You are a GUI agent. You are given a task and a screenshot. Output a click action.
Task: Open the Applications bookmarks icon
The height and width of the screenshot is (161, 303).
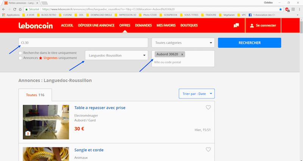3,15
